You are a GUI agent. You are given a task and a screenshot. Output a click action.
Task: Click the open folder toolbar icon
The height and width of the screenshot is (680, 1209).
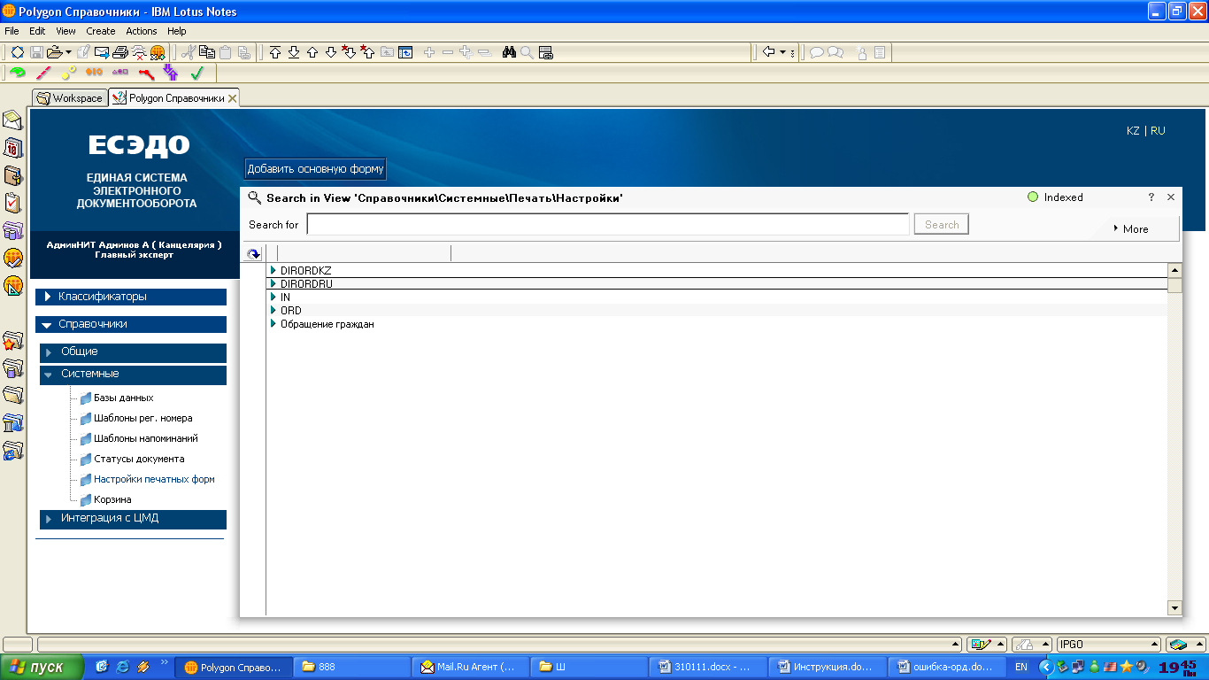[x=54, y=52]
